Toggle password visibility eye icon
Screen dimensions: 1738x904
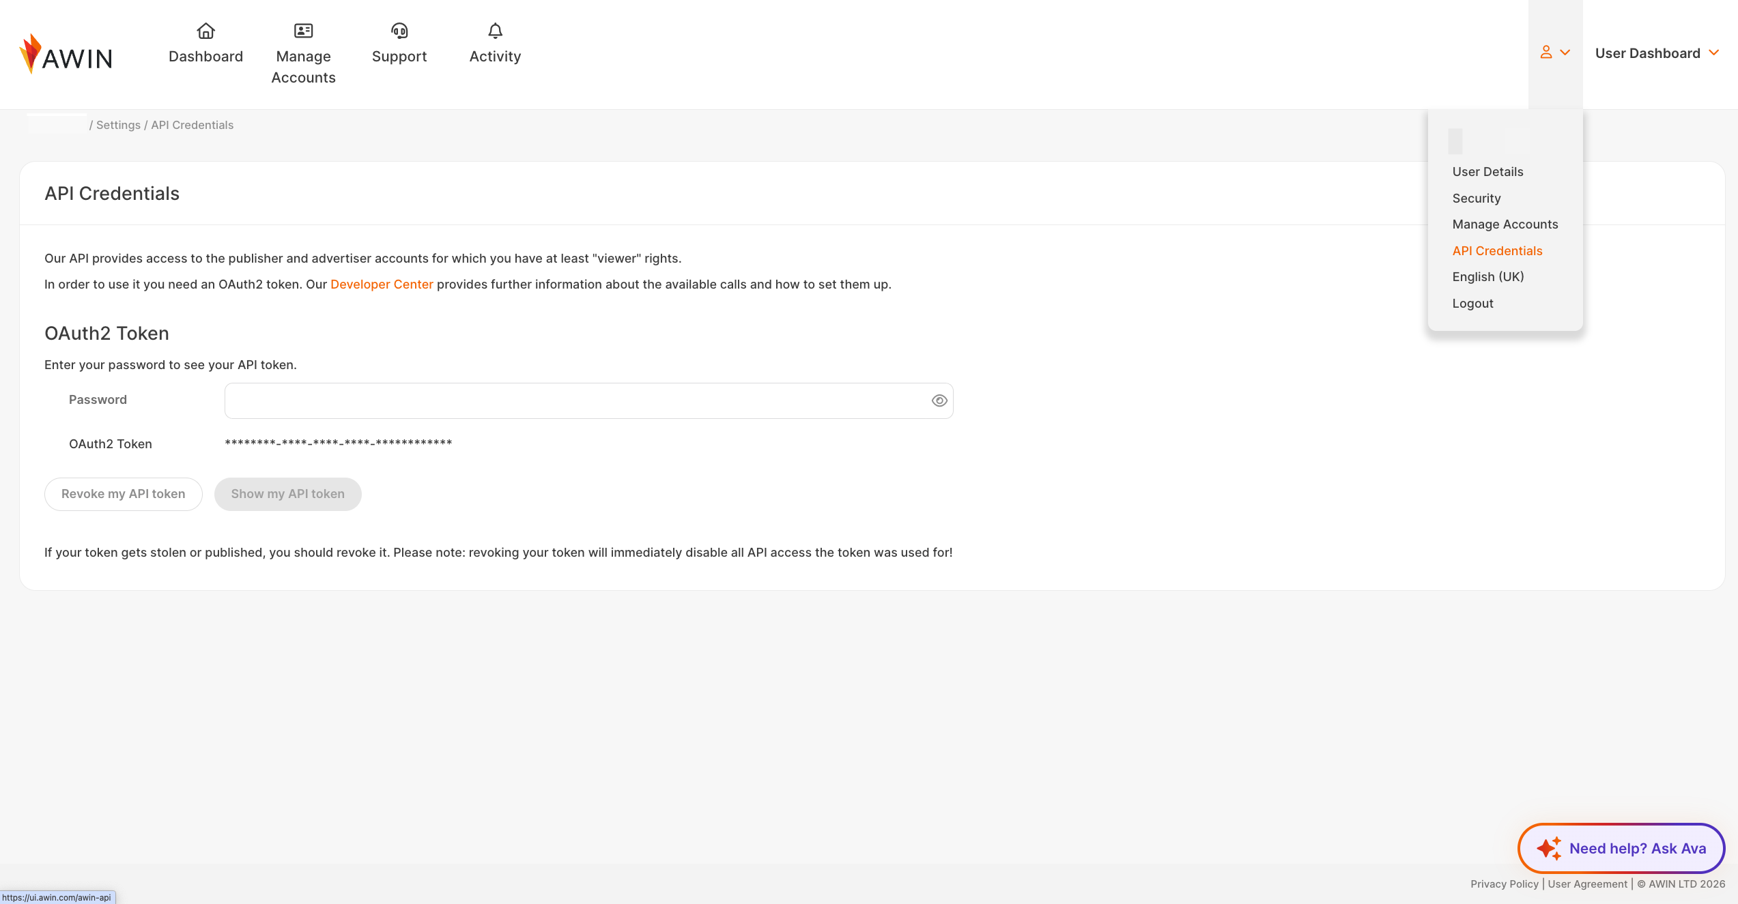point(939,400)
